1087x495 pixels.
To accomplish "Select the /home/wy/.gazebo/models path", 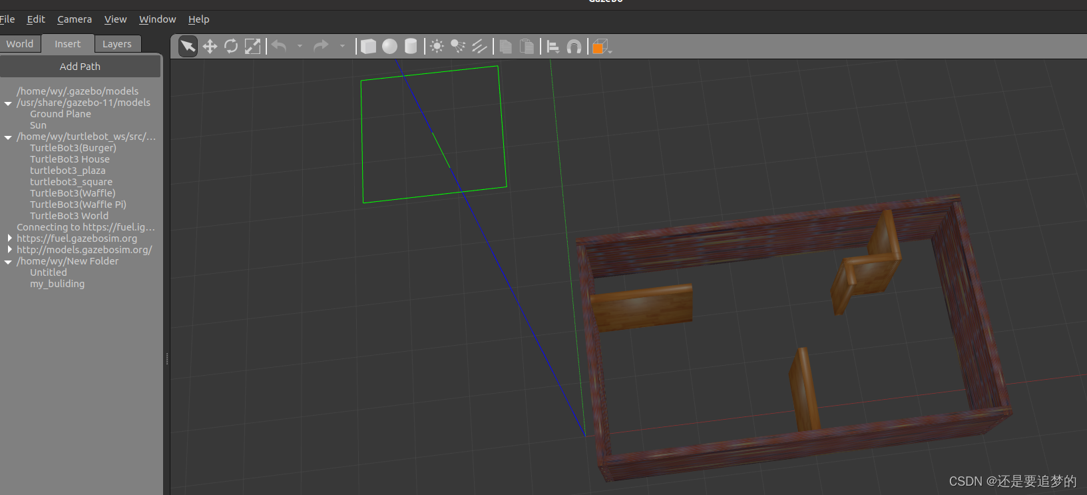I will (77, 91).
